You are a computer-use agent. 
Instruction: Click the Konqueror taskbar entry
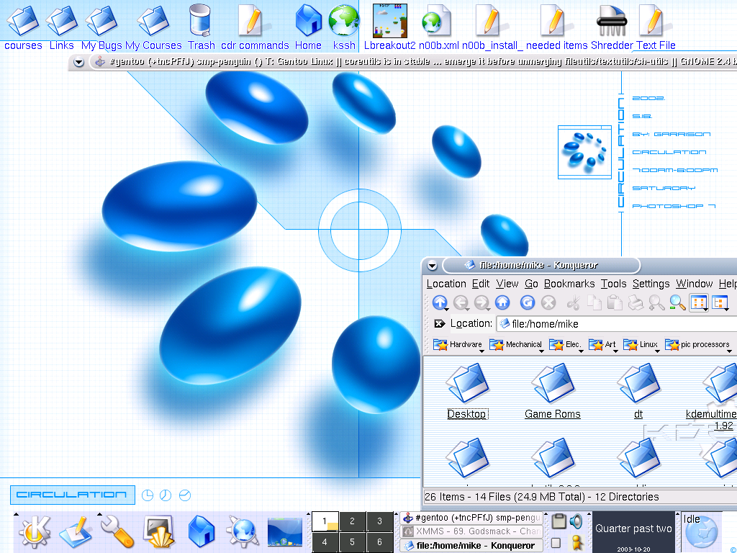471,546
